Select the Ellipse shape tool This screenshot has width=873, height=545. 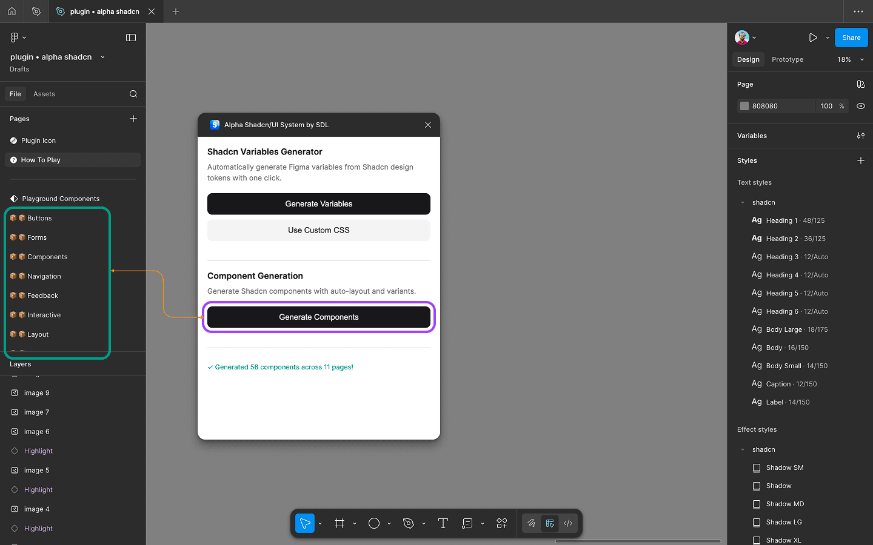375,523
